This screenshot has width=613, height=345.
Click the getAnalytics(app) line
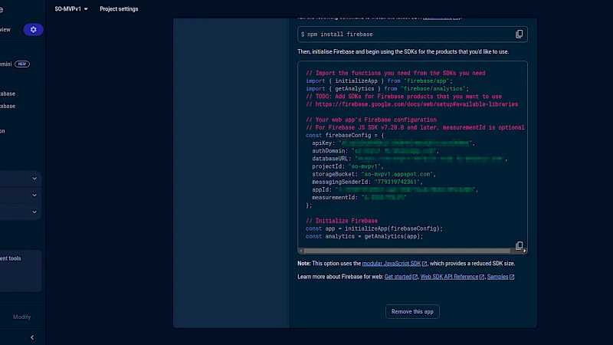tap(365, 236)
